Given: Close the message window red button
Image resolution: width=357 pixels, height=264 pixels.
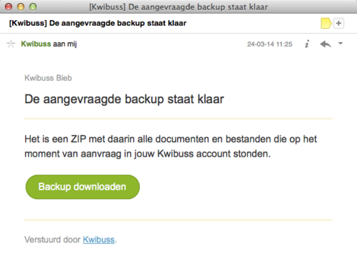Looking at the screenshot, I should pos(9,6).
